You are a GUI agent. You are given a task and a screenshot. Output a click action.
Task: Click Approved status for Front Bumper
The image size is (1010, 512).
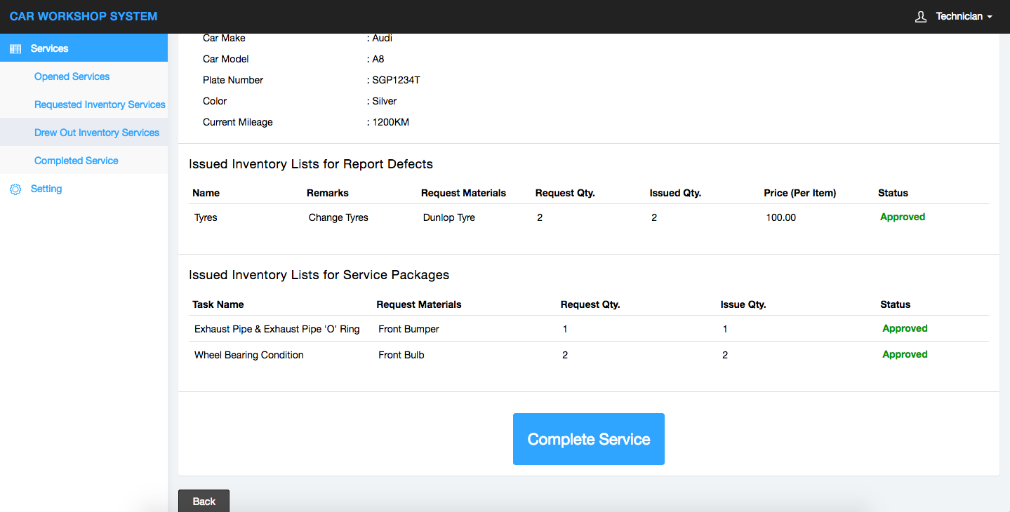905,328
